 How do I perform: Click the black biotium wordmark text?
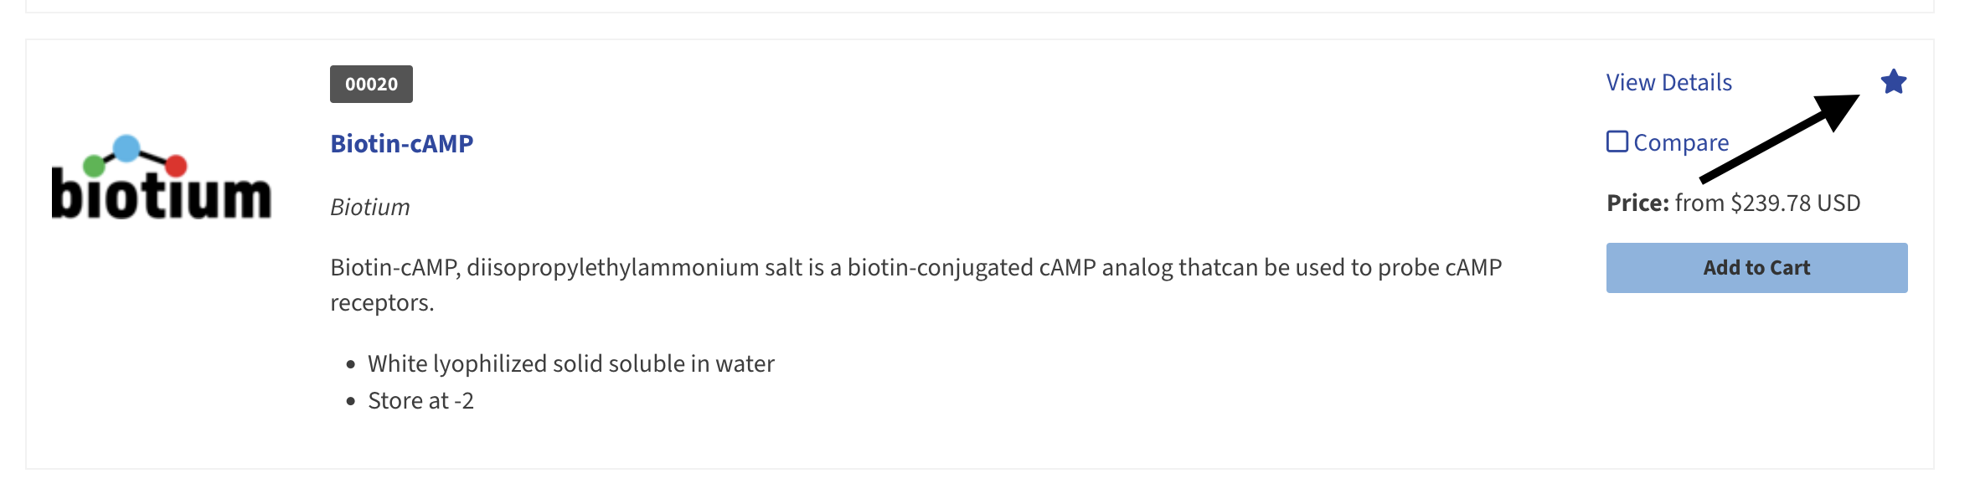(x=162, y=194)
